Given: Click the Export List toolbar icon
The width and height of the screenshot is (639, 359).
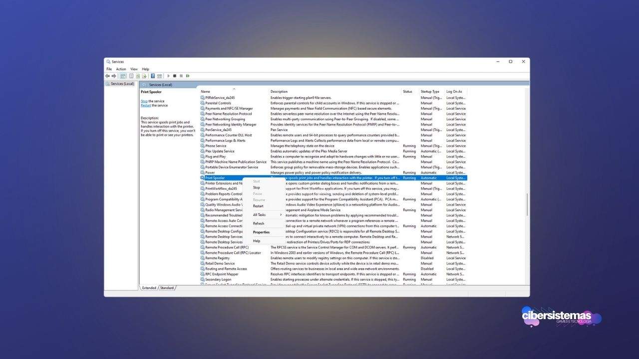Looking at the screenshot, I should tap(144, 76).
